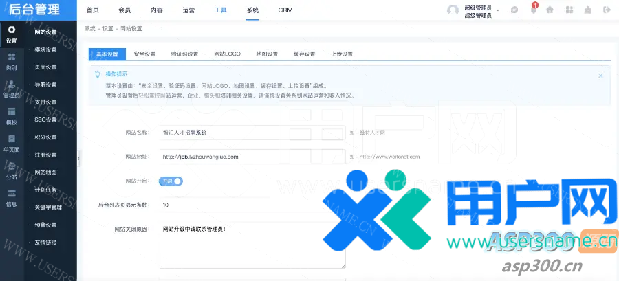Close the 操作提示 tip box
The height and width of the screenshot is (281, 619).
point(600,76)
